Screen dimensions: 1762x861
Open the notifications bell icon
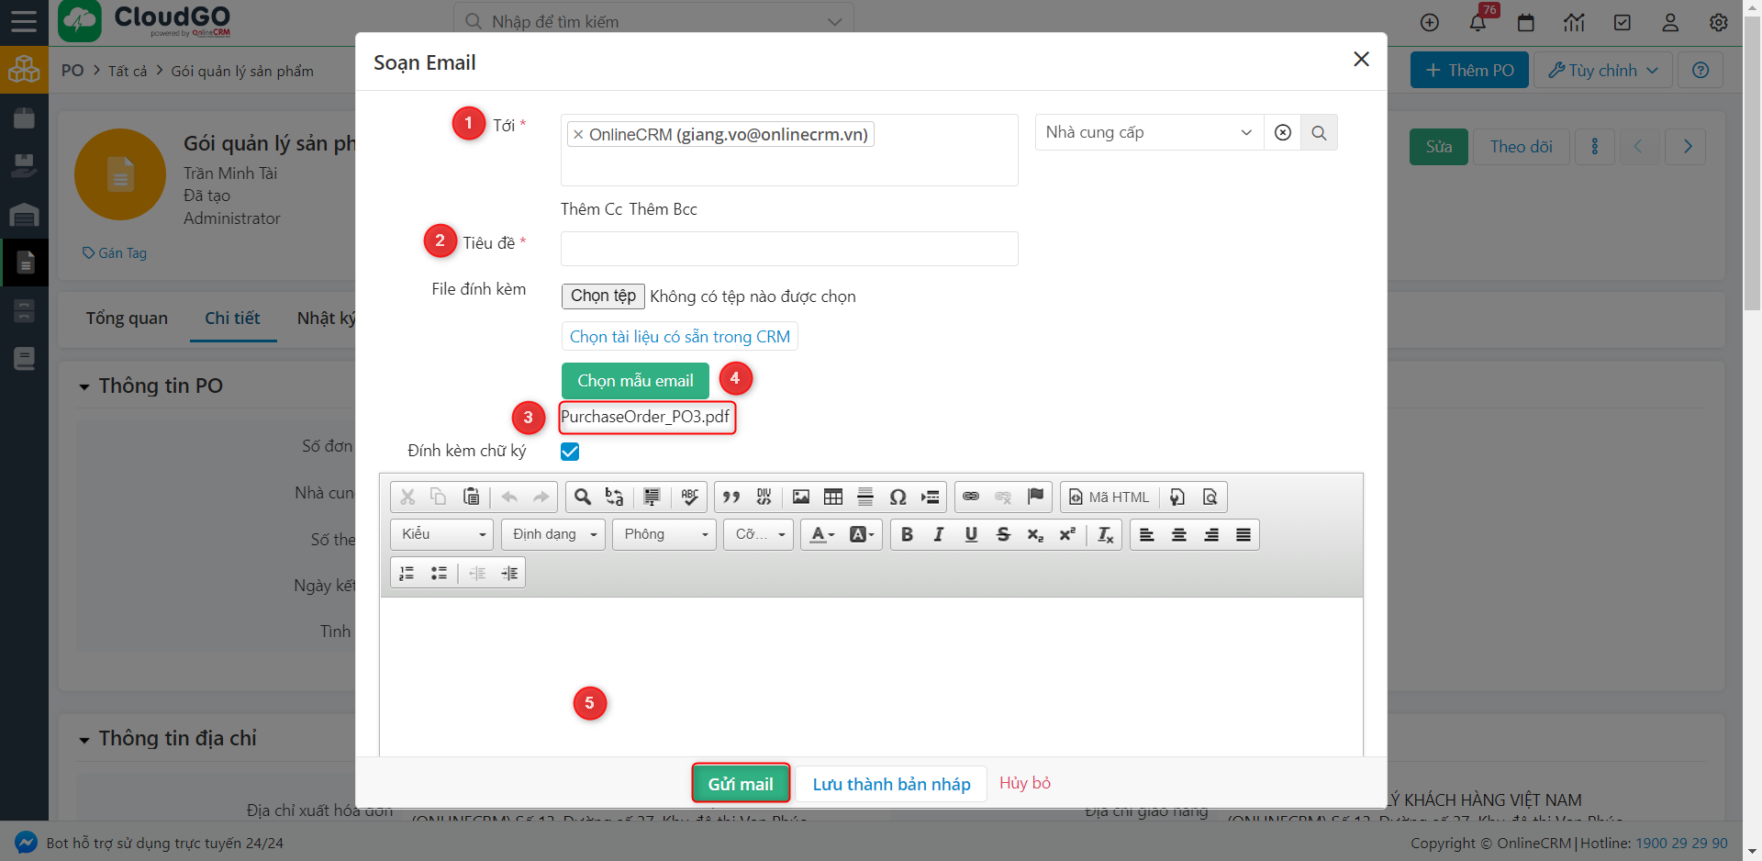click(x=1478, y=22)
